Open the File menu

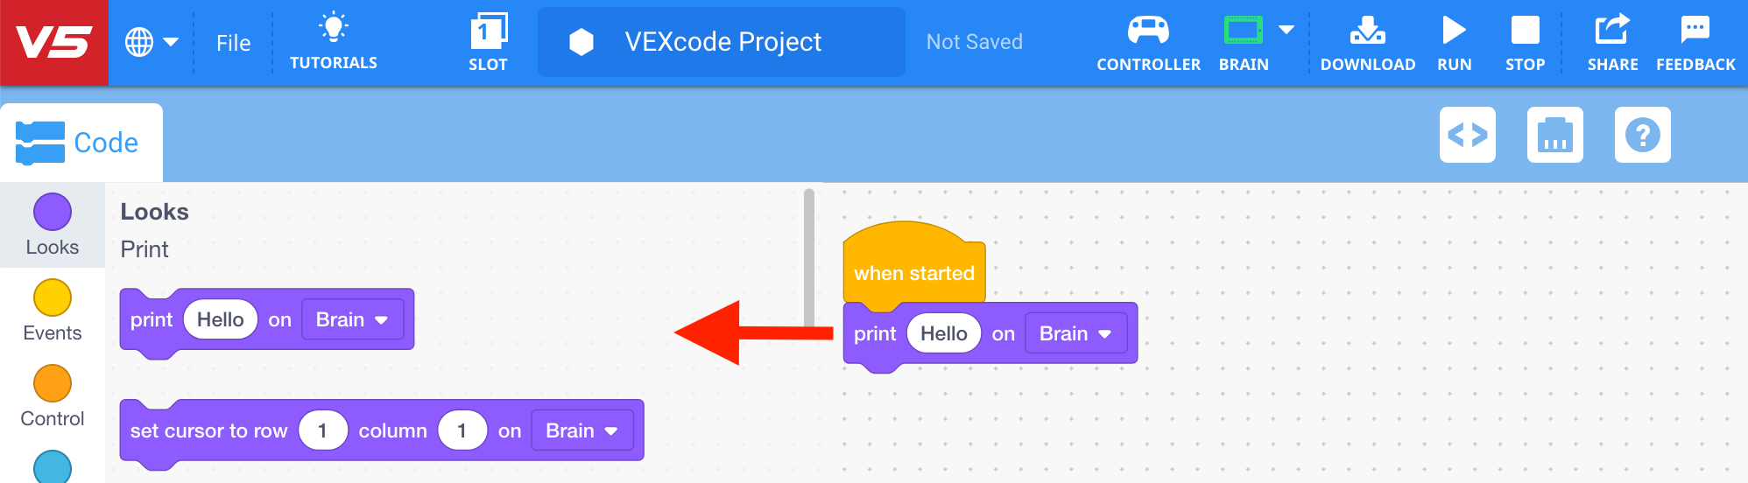point(233,43)
